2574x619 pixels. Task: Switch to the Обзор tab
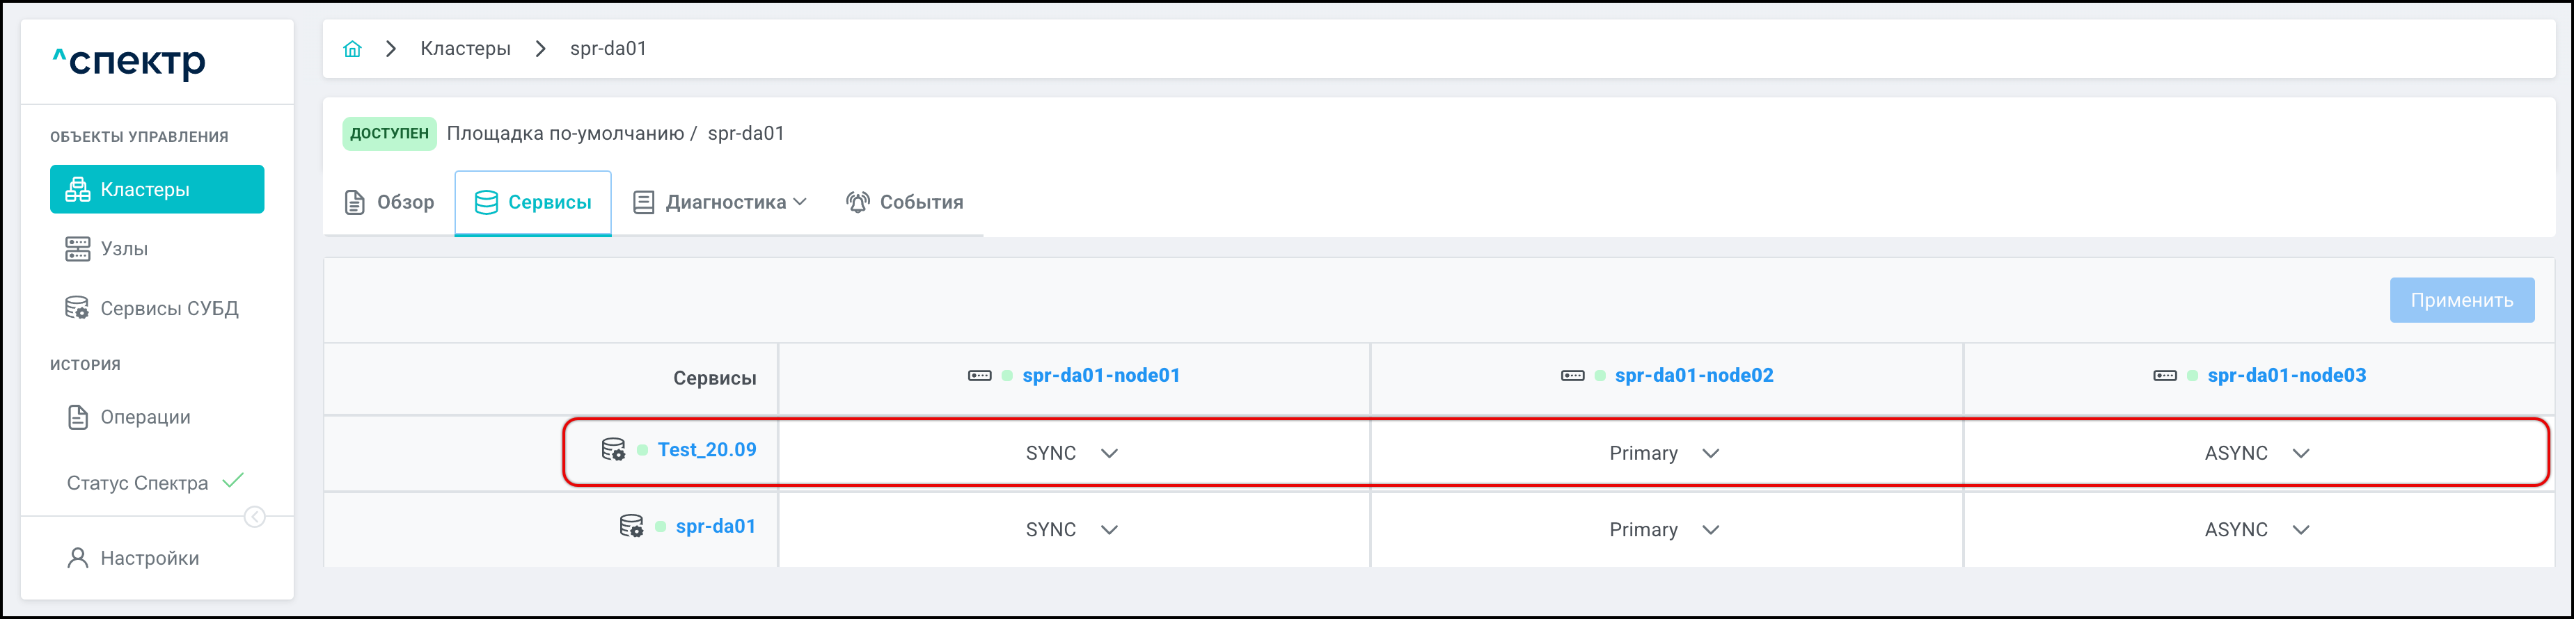coord(390,202)
